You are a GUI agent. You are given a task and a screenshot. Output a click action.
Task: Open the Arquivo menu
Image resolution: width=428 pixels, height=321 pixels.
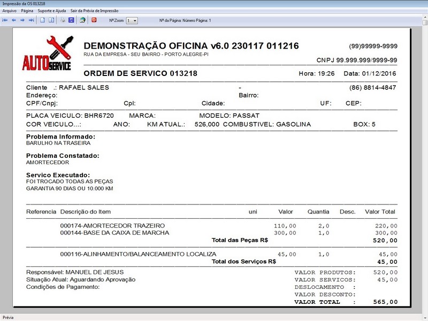(9, 11)
